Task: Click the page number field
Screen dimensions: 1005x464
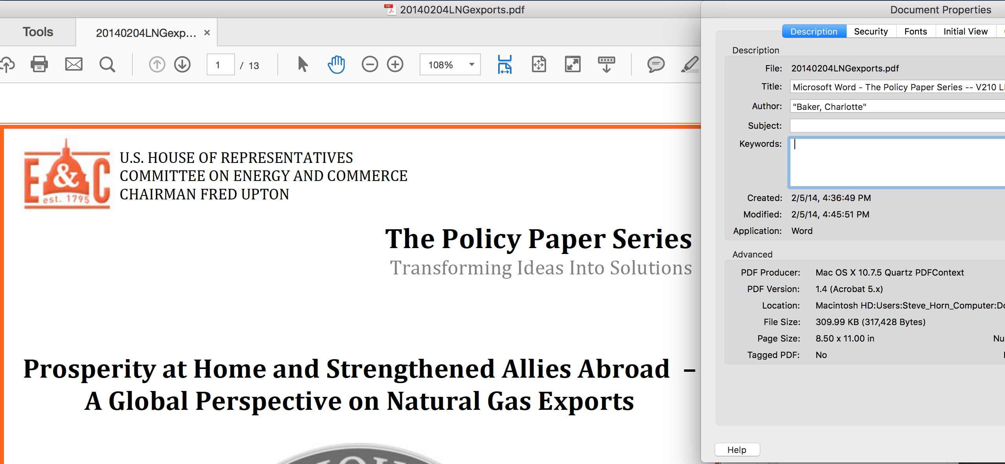Action: (x=221, y=65)
